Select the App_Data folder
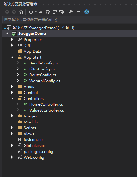 pos(33,51)
